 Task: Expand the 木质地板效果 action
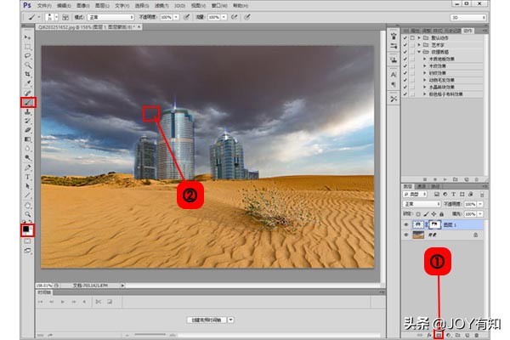point(425,59)
